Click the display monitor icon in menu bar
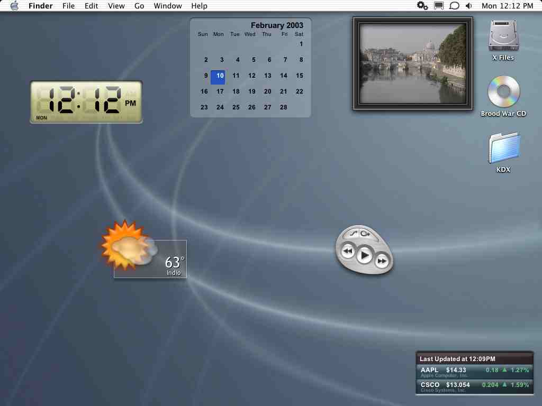 click(x=439, y=5)
